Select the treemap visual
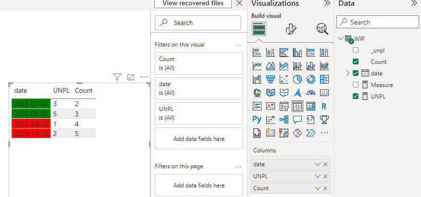Image resolution: width=421 pixels, height=197 pixels. [x=324, y=79]
